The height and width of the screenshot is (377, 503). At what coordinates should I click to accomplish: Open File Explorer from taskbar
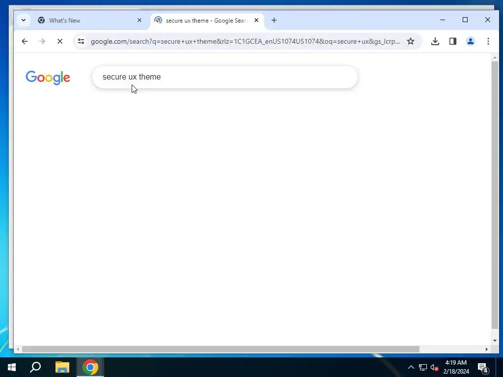62,367
